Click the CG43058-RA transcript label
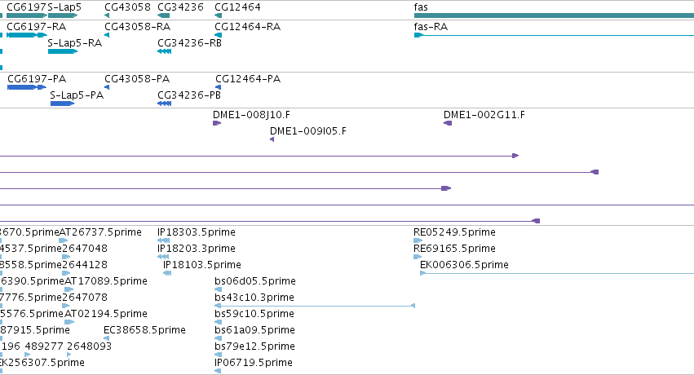 138,27
